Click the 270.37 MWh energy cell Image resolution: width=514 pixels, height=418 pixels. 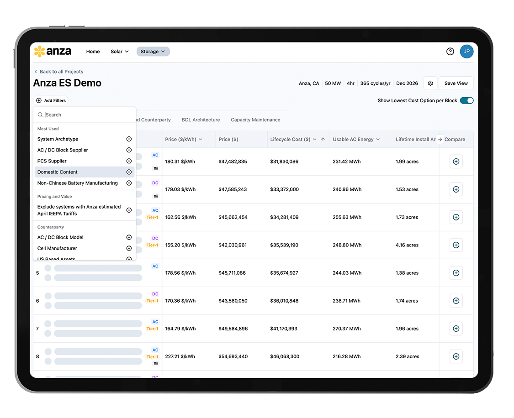pyautogui.click(x=346, y=328)
